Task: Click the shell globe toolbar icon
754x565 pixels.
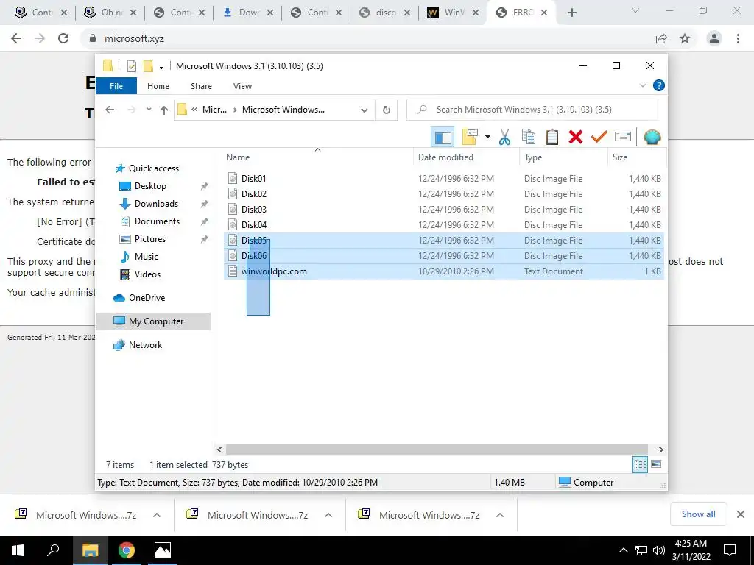Action: [x=652, y=137]
